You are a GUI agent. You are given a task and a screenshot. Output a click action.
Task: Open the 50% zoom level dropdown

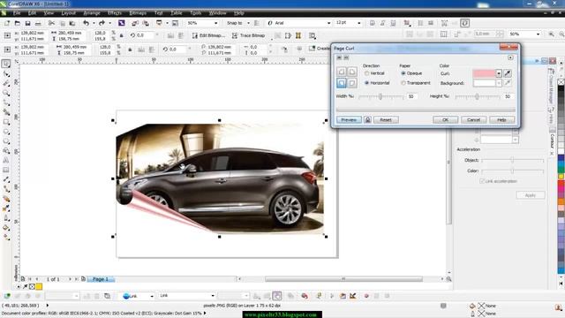pyautogui.click(x=215, y=23)
